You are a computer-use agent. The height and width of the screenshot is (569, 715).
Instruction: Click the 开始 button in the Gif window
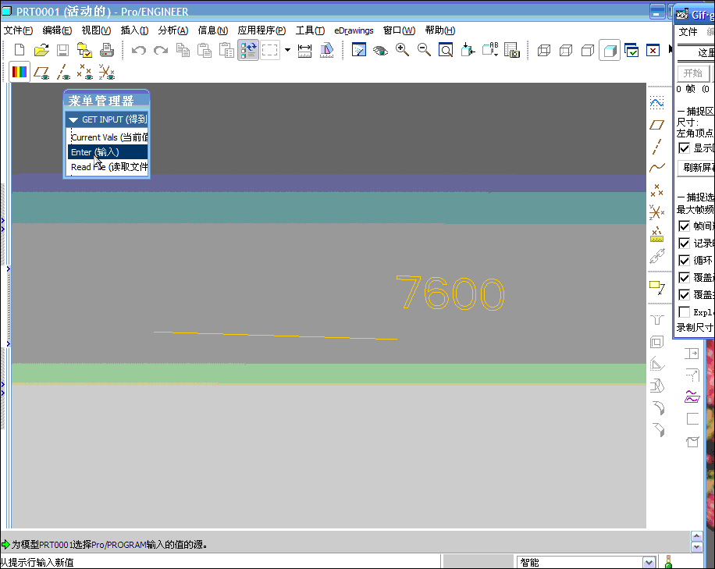click(693, 73)
